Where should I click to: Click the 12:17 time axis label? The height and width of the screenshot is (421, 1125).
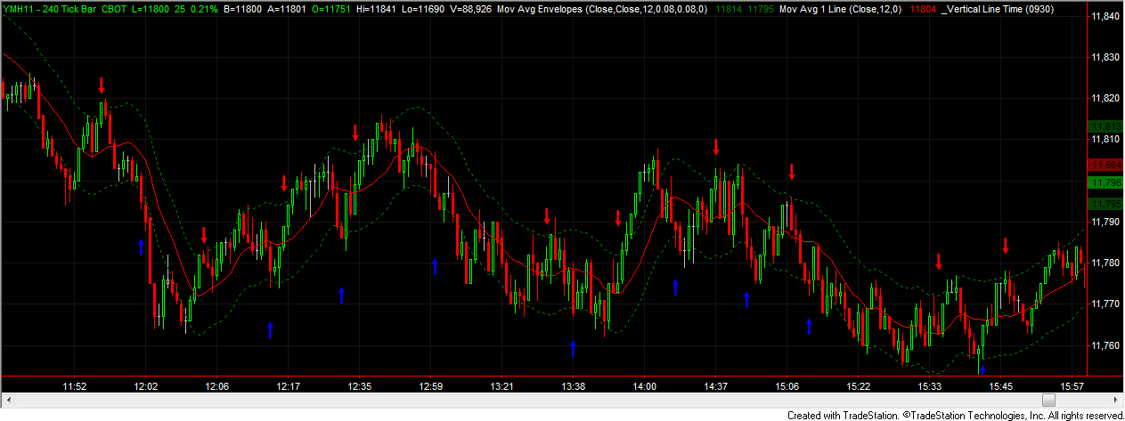(x=288, y=386)
